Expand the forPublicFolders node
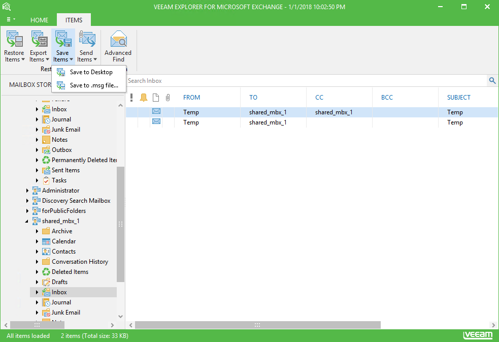This screenshot has height=342, width=499. point(27,211)
